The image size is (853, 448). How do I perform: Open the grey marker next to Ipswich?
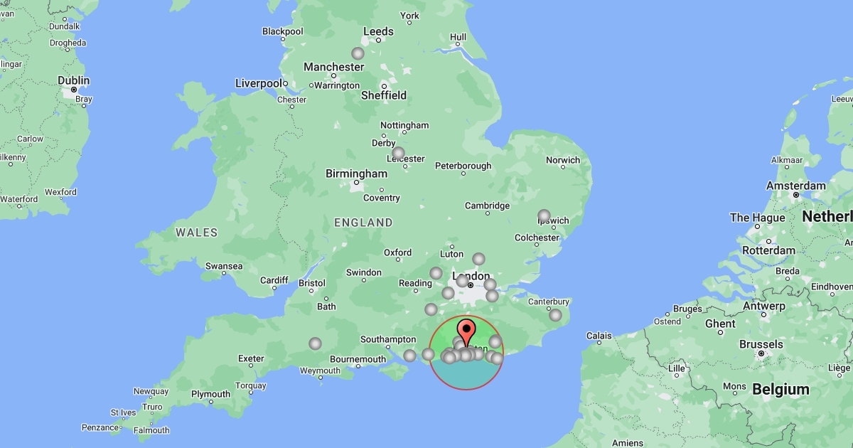(544, 215)
